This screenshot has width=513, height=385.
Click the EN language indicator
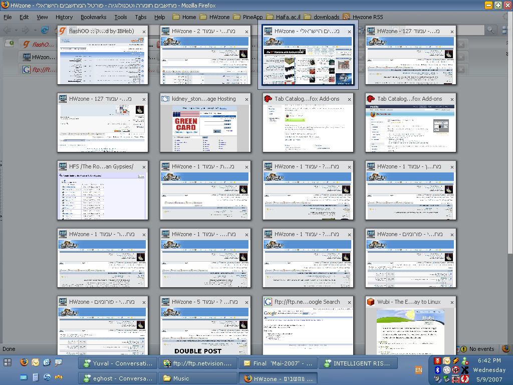tap(418, 370)
